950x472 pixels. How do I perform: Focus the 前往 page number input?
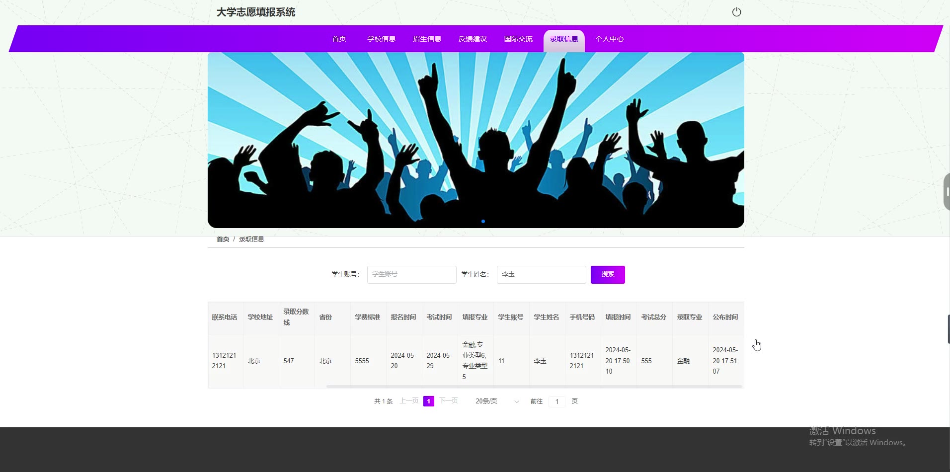(557, 401)
